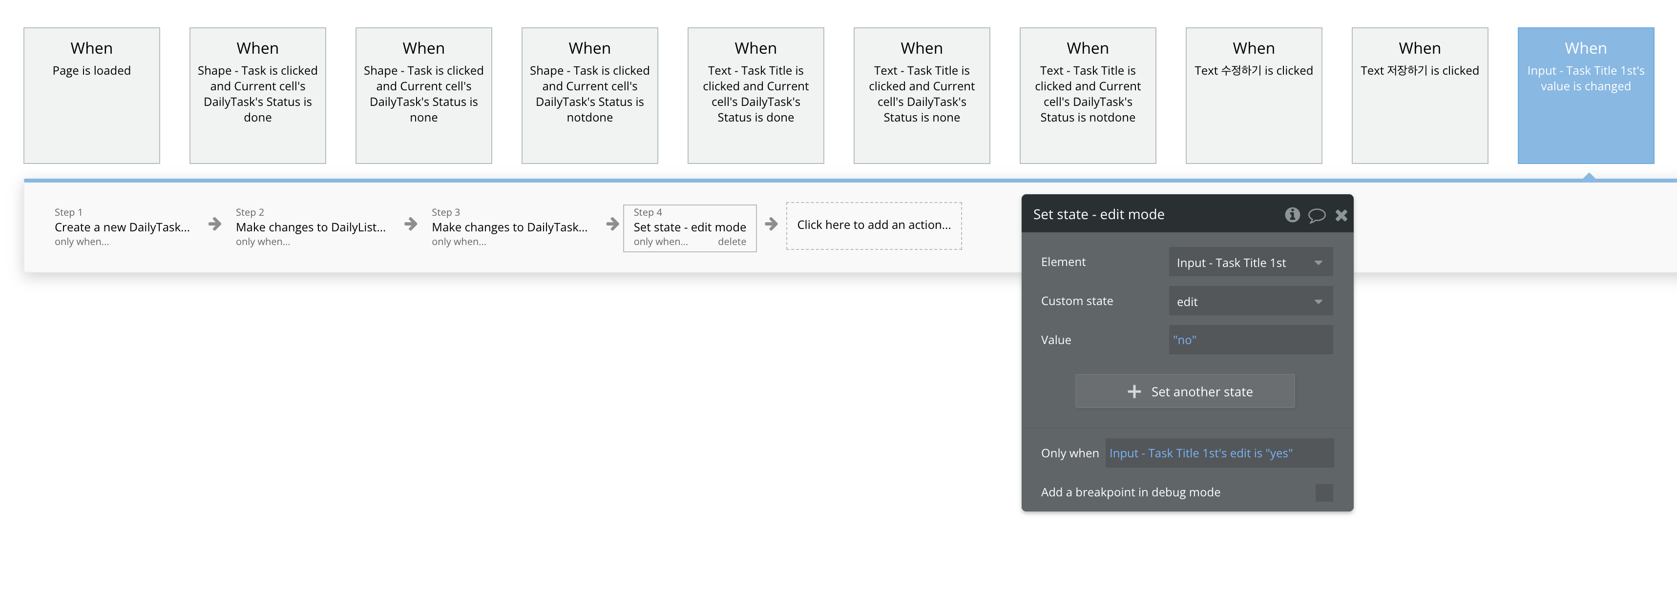The image size is (1677, 613).
Task: Open Step 2 Make changes to DailyList action
Action: click(x=311, y=227)
